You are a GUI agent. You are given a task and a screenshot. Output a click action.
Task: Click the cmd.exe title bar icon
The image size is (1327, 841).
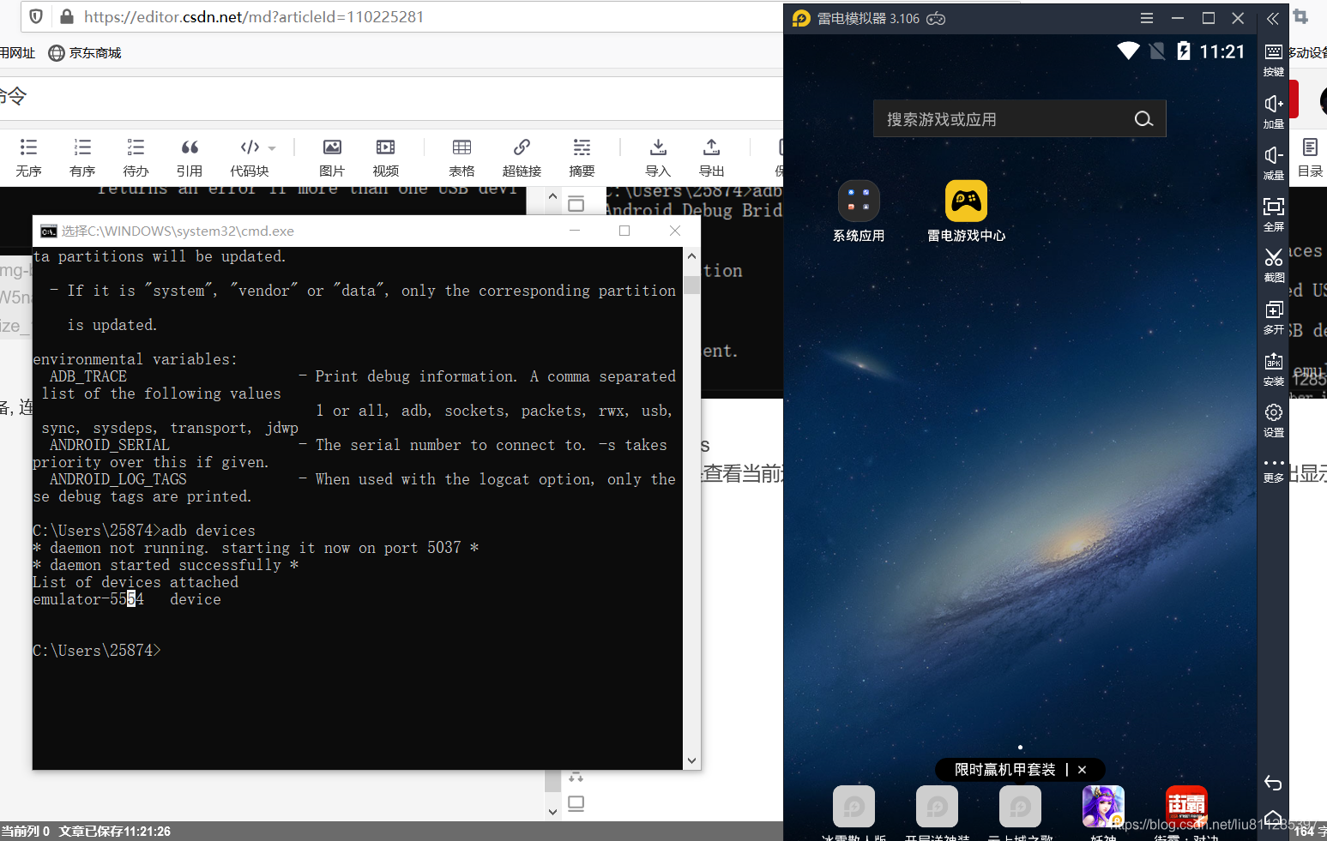tap(48, 231)
